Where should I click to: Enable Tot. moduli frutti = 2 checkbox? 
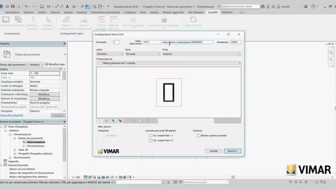tap(151, 141)
